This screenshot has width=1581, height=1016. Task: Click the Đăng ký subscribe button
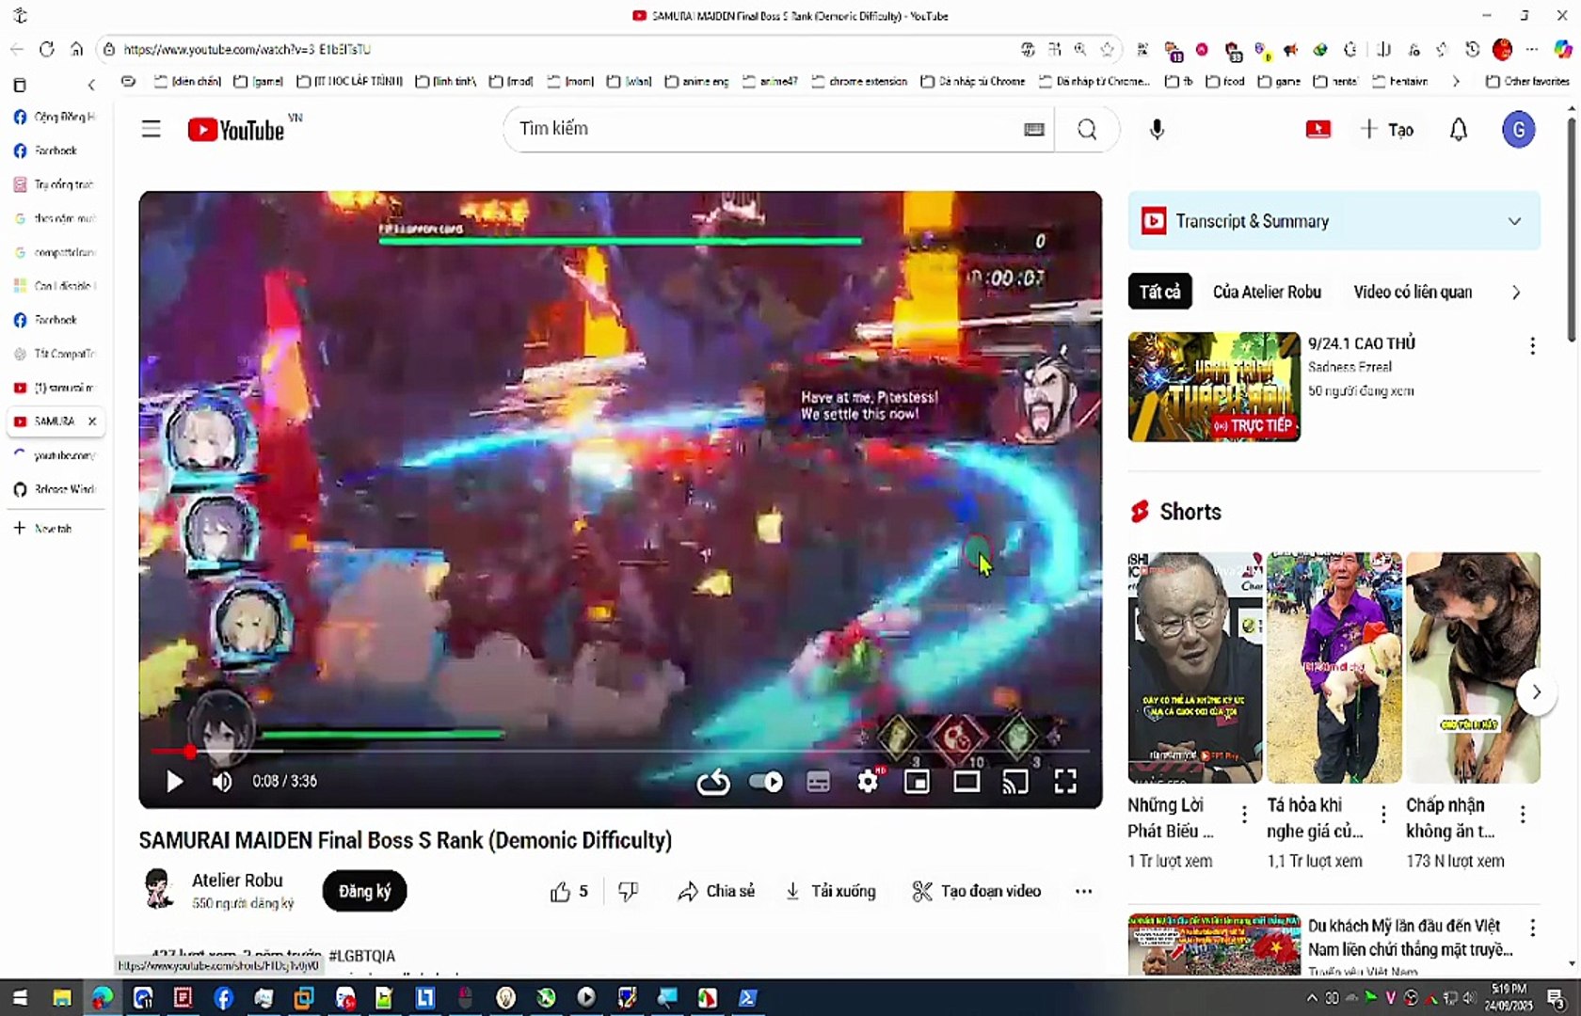tap(364, 891)
